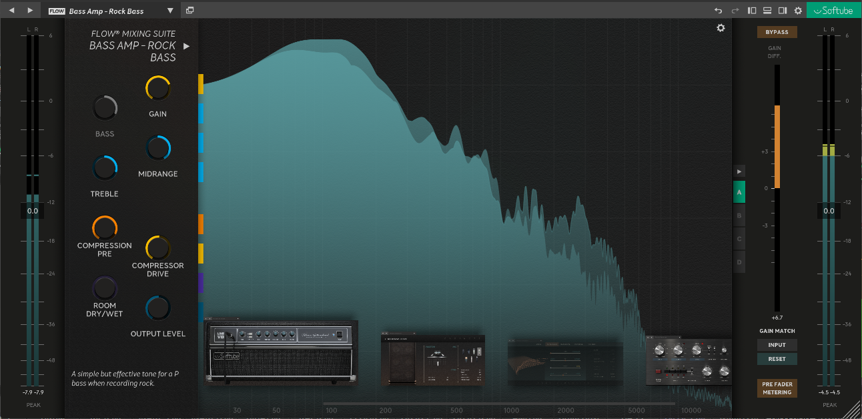Click the FLOW badge in the title bar
862x419 pixels.
click(x=57, y=11)
